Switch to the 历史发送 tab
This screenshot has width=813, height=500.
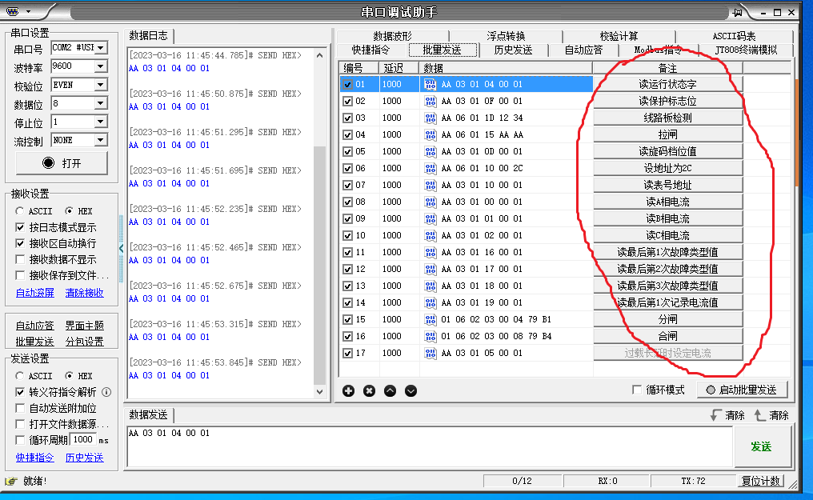point(513,50)
